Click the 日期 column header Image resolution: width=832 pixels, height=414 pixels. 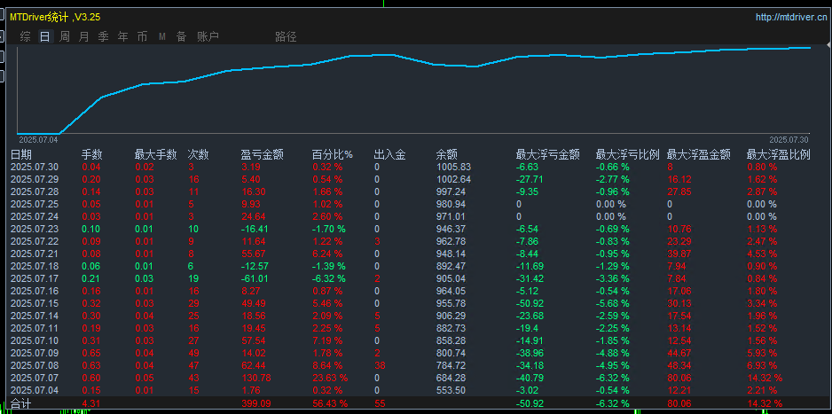(21, 155)
